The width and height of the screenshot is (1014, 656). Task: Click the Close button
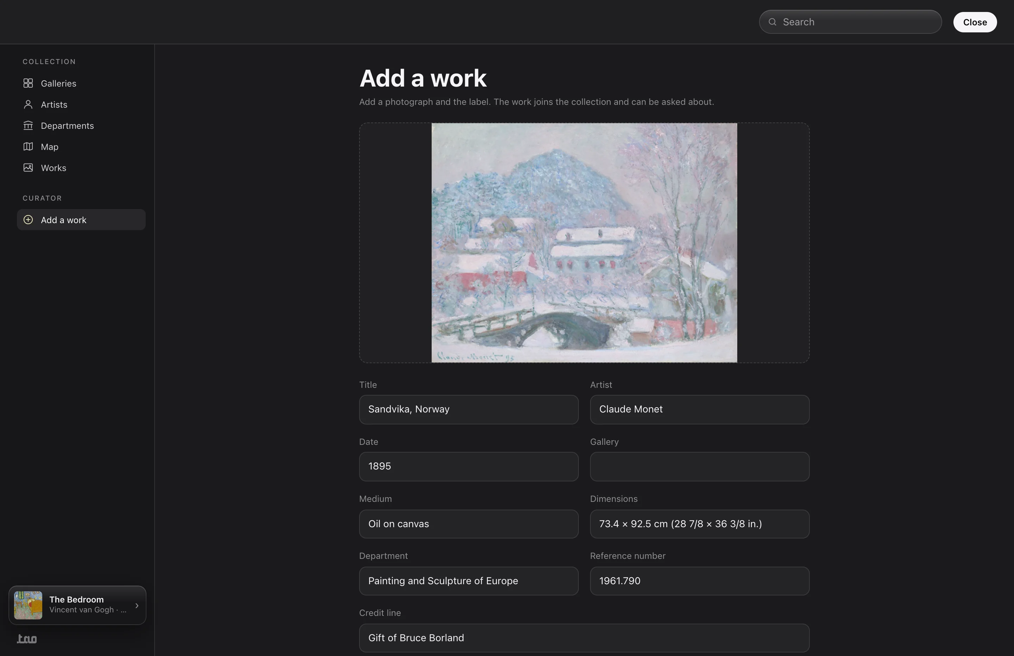point(975,22)
